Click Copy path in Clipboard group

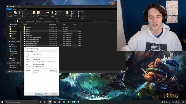[25, 14]
